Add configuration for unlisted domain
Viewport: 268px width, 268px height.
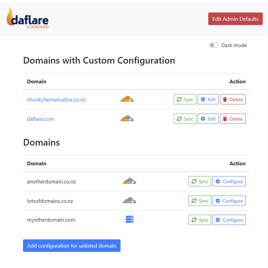point(72,246)
